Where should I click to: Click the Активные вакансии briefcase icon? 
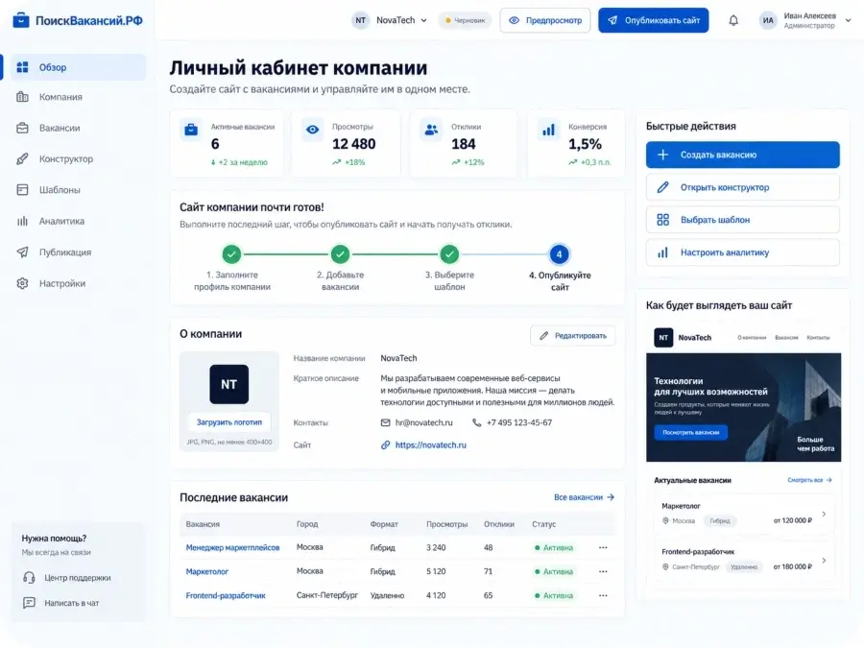191,130
